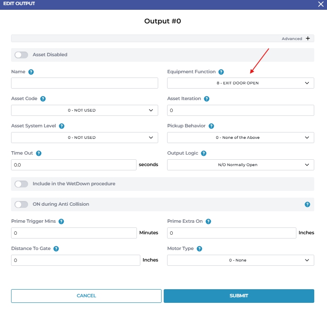Open the Equipment Function dropdown

(x=240, y=83)
